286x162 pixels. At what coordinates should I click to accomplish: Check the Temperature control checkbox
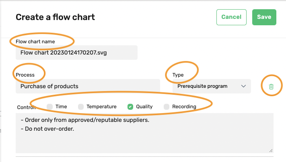point(81,107)
